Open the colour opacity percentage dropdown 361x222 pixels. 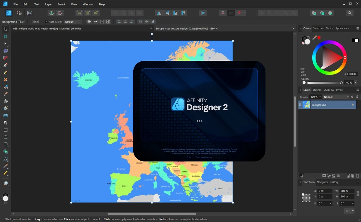coord(356,83)
